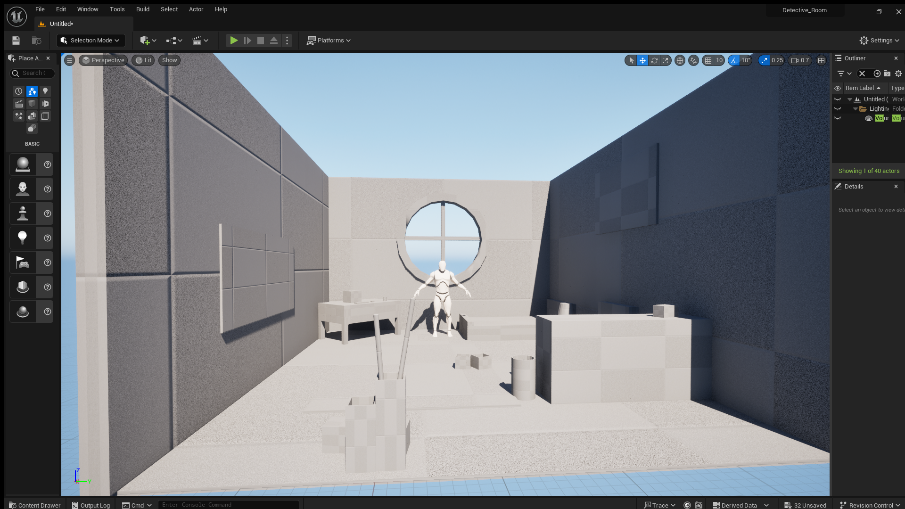905x509 pixels.
Task: Select the Visual Effects sparkles category
Action: [x=18, y=116]
